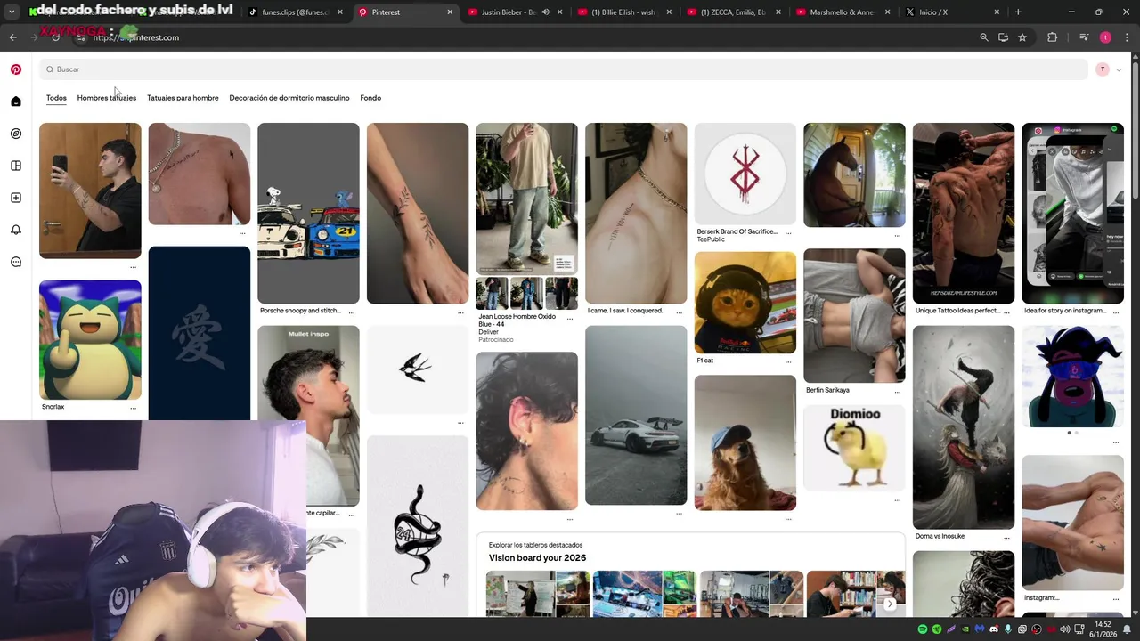1140x641 pixels.
Task: Open new browser tab with plus
Action: pyautogui.click(x=1018, y=12)
